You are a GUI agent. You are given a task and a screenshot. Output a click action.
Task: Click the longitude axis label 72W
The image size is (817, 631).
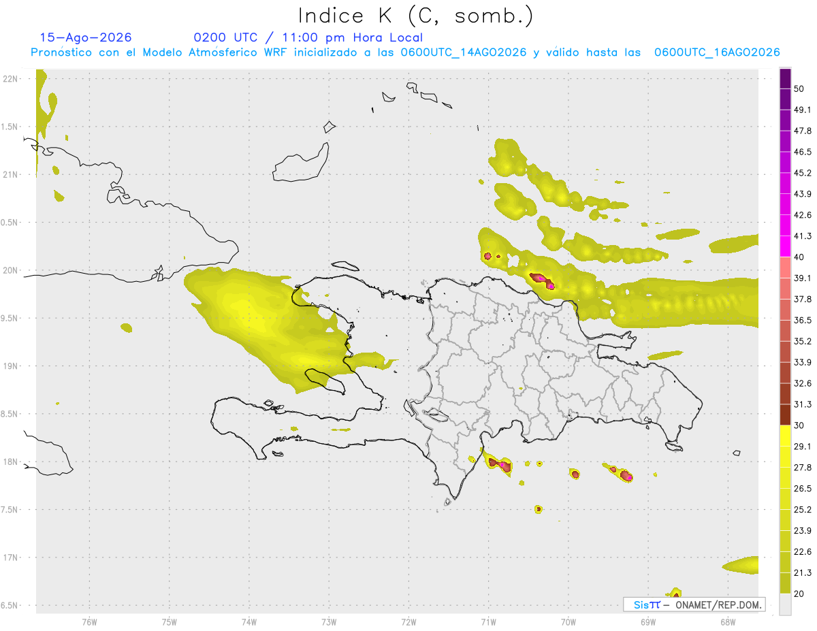coord(408,622)
